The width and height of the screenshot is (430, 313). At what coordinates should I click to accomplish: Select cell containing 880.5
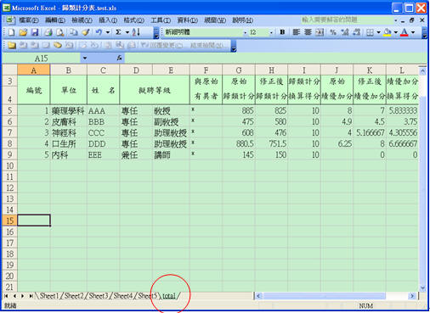pyautogui.click(x=239, y=143)
